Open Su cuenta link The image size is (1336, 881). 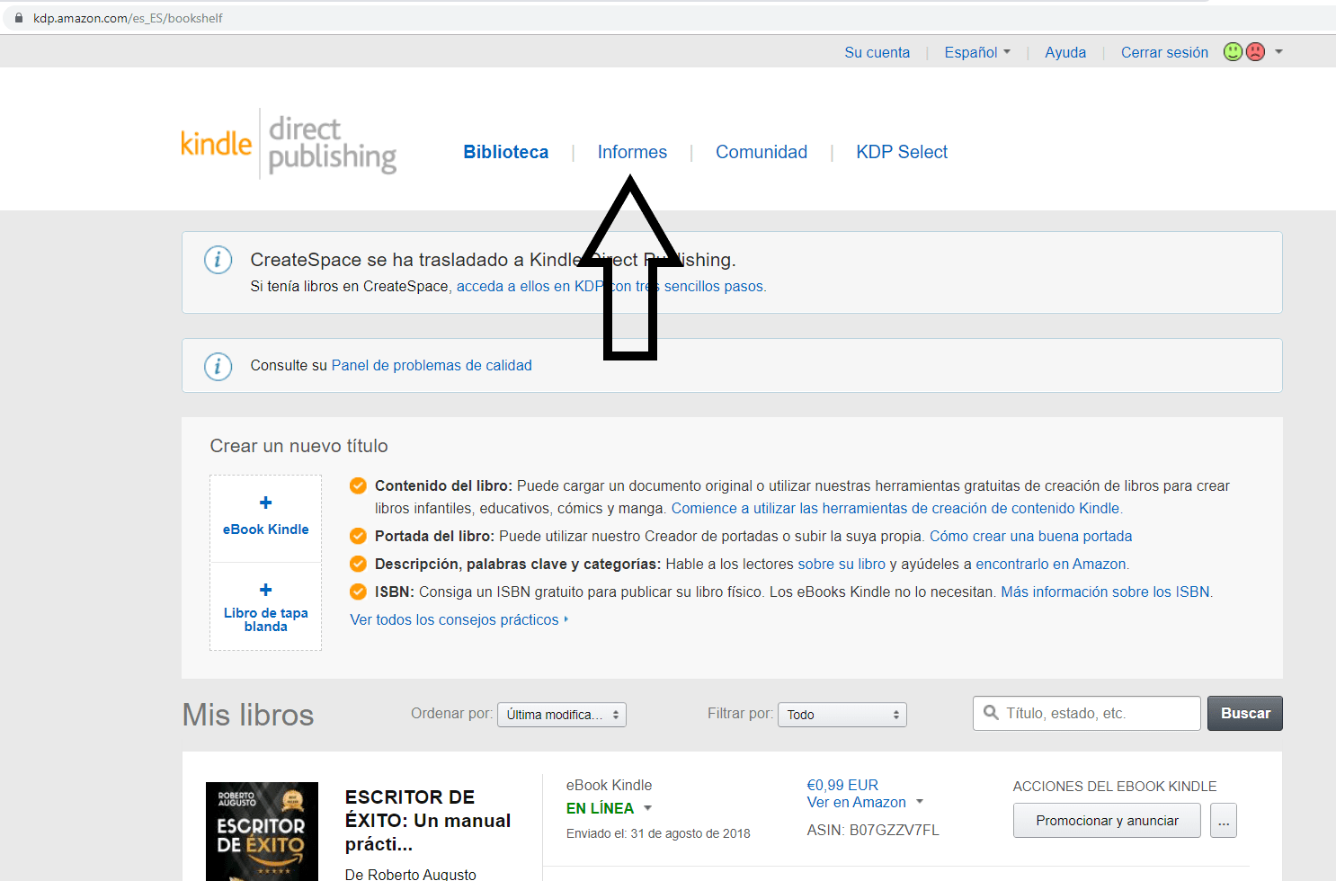[x=877, y=52]
